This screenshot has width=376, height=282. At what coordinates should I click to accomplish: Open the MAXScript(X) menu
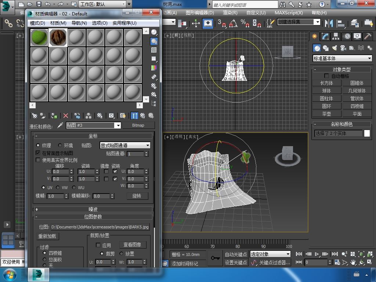289,13
